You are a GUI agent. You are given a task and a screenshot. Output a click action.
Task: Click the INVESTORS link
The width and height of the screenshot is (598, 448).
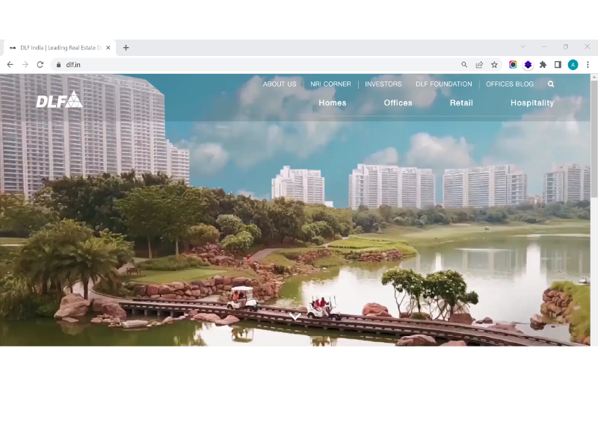pyautogui.click(x=383, y=84)
